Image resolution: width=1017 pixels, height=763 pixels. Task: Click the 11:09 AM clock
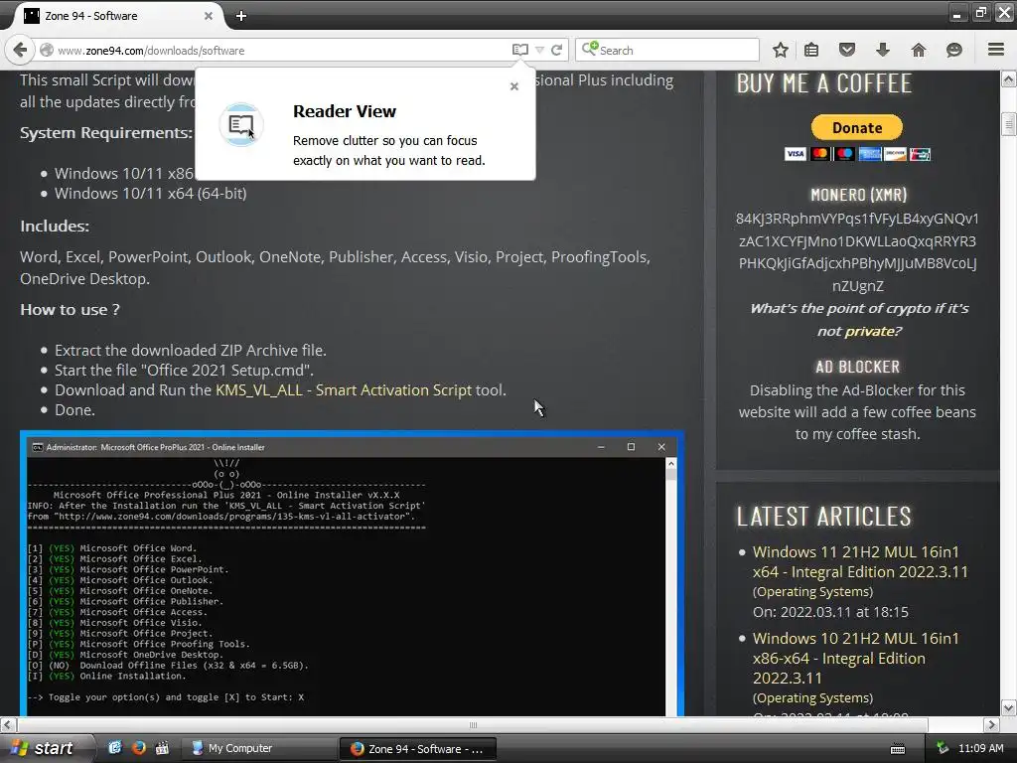[x=980, y=748]
